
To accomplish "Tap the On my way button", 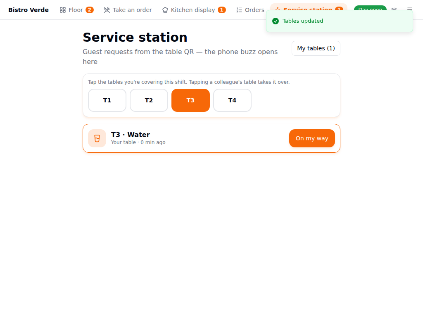I will click(x=312, y=138).
